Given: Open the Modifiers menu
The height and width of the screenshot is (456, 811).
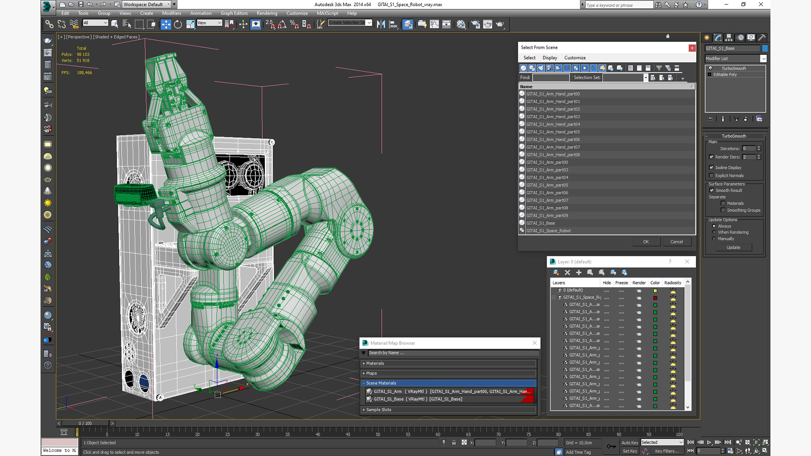Looking at the screenshot, I should click(x=171, y=14).
